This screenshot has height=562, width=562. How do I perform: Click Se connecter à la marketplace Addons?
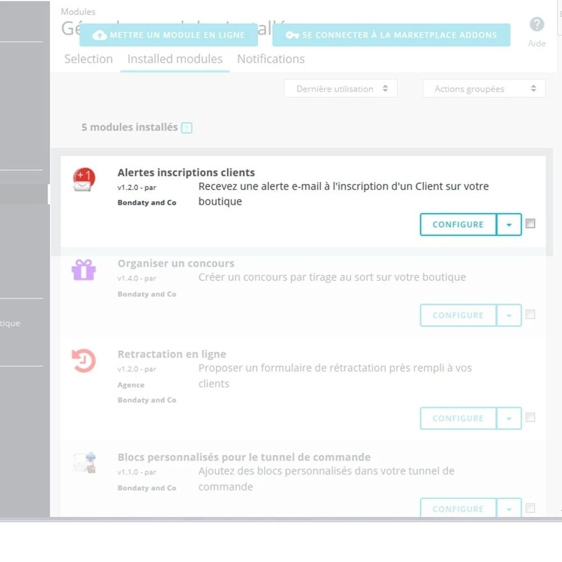(391, 35)
